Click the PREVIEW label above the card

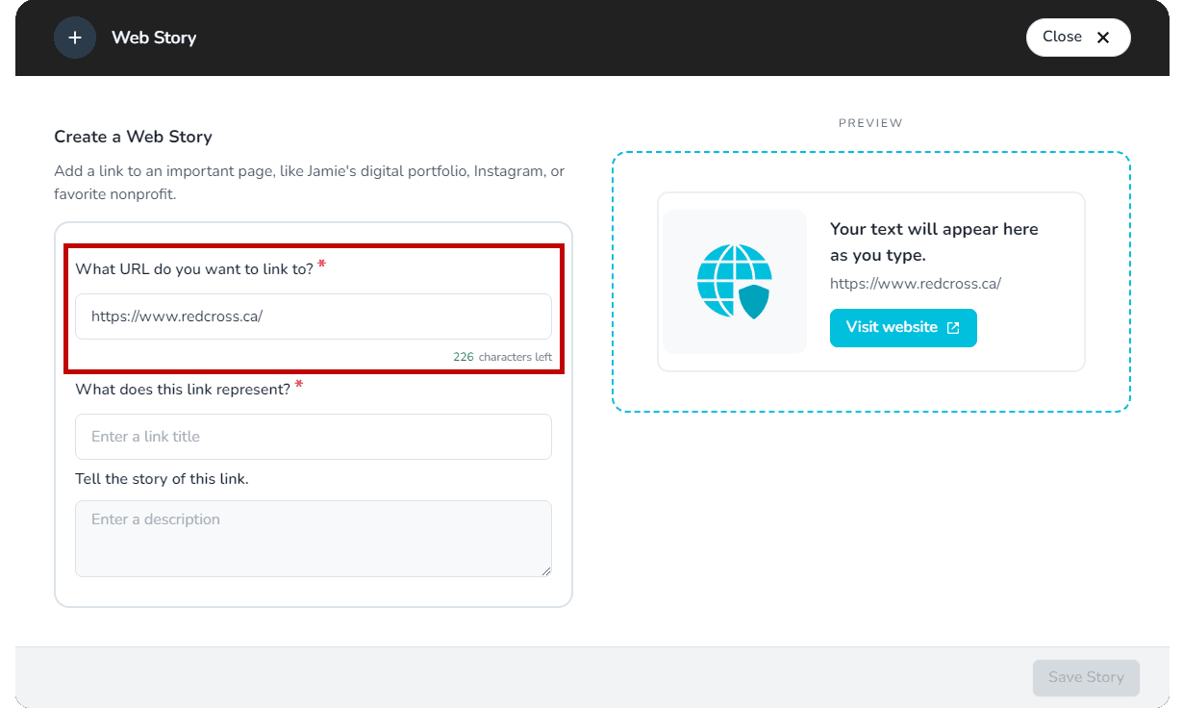[x=870, y=123]
